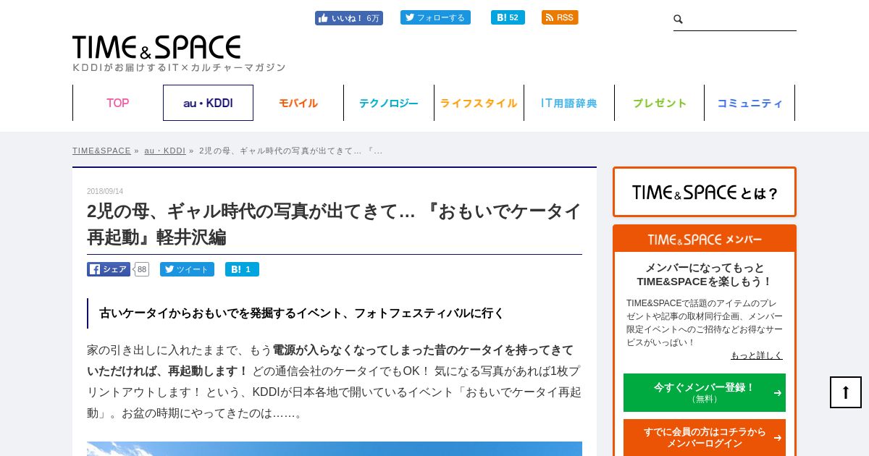Open the ライフスタイル navigation item

(479, 103)
